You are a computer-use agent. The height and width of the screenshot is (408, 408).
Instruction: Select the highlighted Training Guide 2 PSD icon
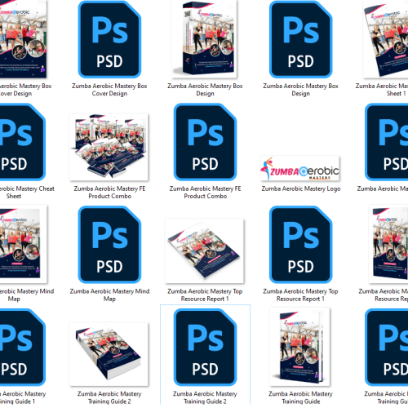[205, 347]
